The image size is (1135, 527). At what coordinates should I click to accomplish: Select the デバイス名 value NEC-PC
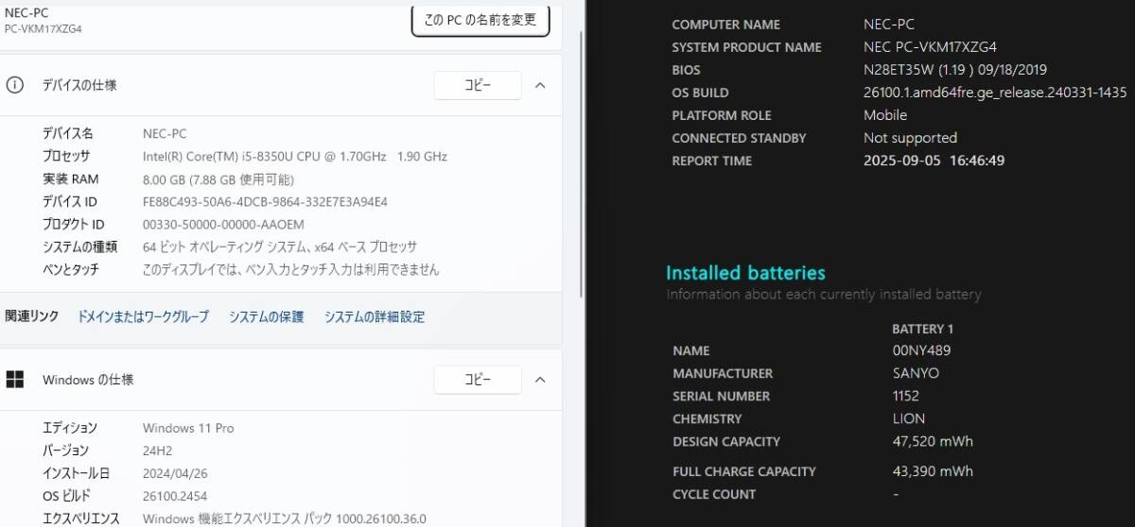click(165, 134)
